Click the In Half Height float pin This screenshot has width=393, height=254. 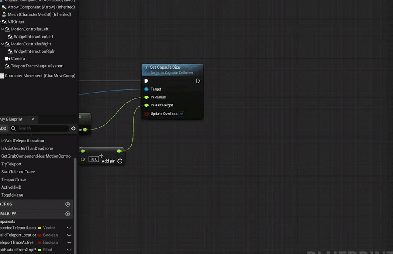click(147, 105)
